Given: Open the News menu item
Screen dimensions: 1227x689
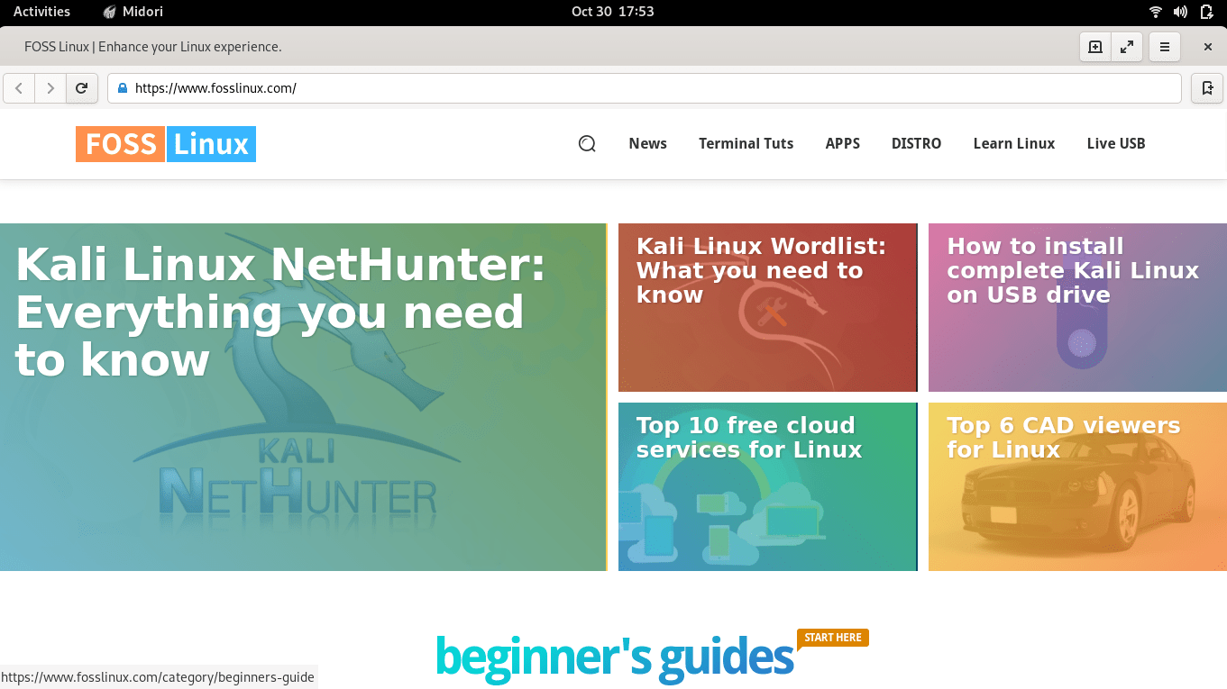Looking at the screenshot, I should [x=647, y=143].
